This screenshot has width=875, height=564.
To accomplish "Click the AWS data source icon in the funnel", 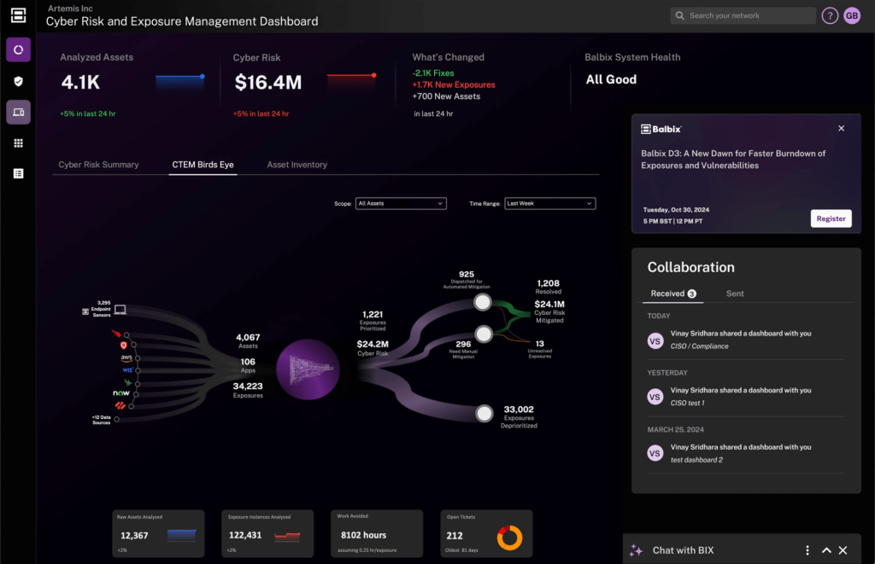I will coord(126,358).
